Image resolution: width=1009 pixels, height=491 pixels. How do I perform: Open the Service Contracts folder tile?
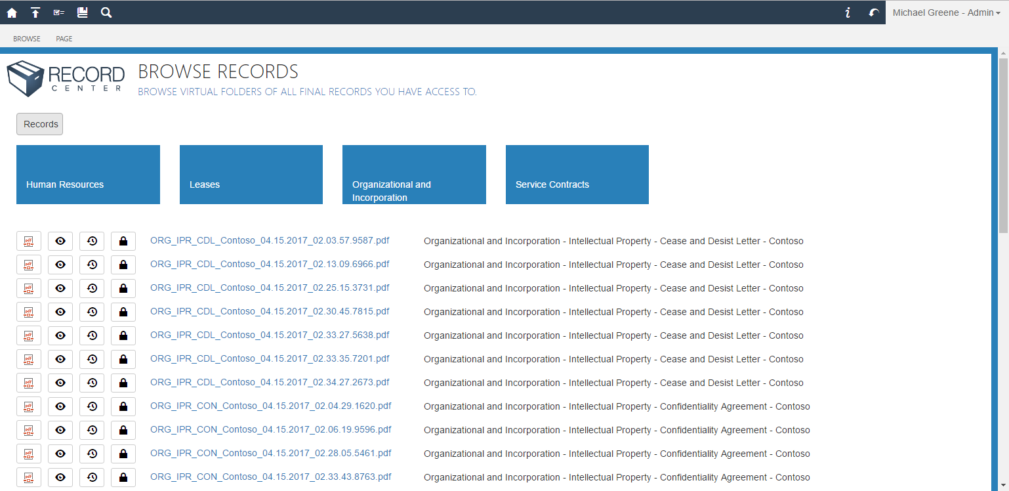click(577, 175)
